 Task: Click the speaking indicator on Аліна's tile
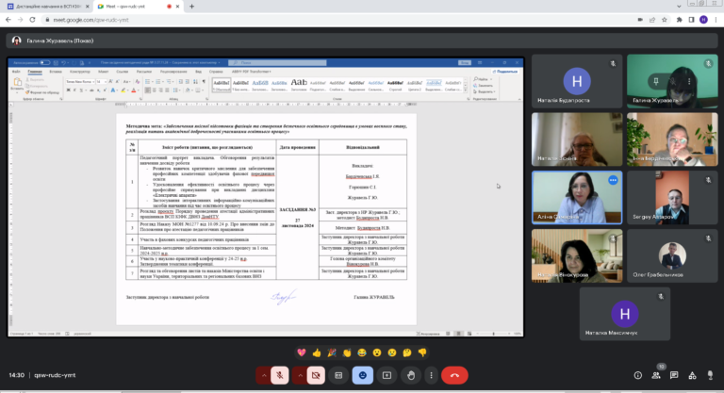point(613,181)
